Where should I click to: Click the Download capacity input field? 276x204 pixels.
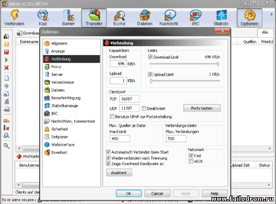pos(118,64)
